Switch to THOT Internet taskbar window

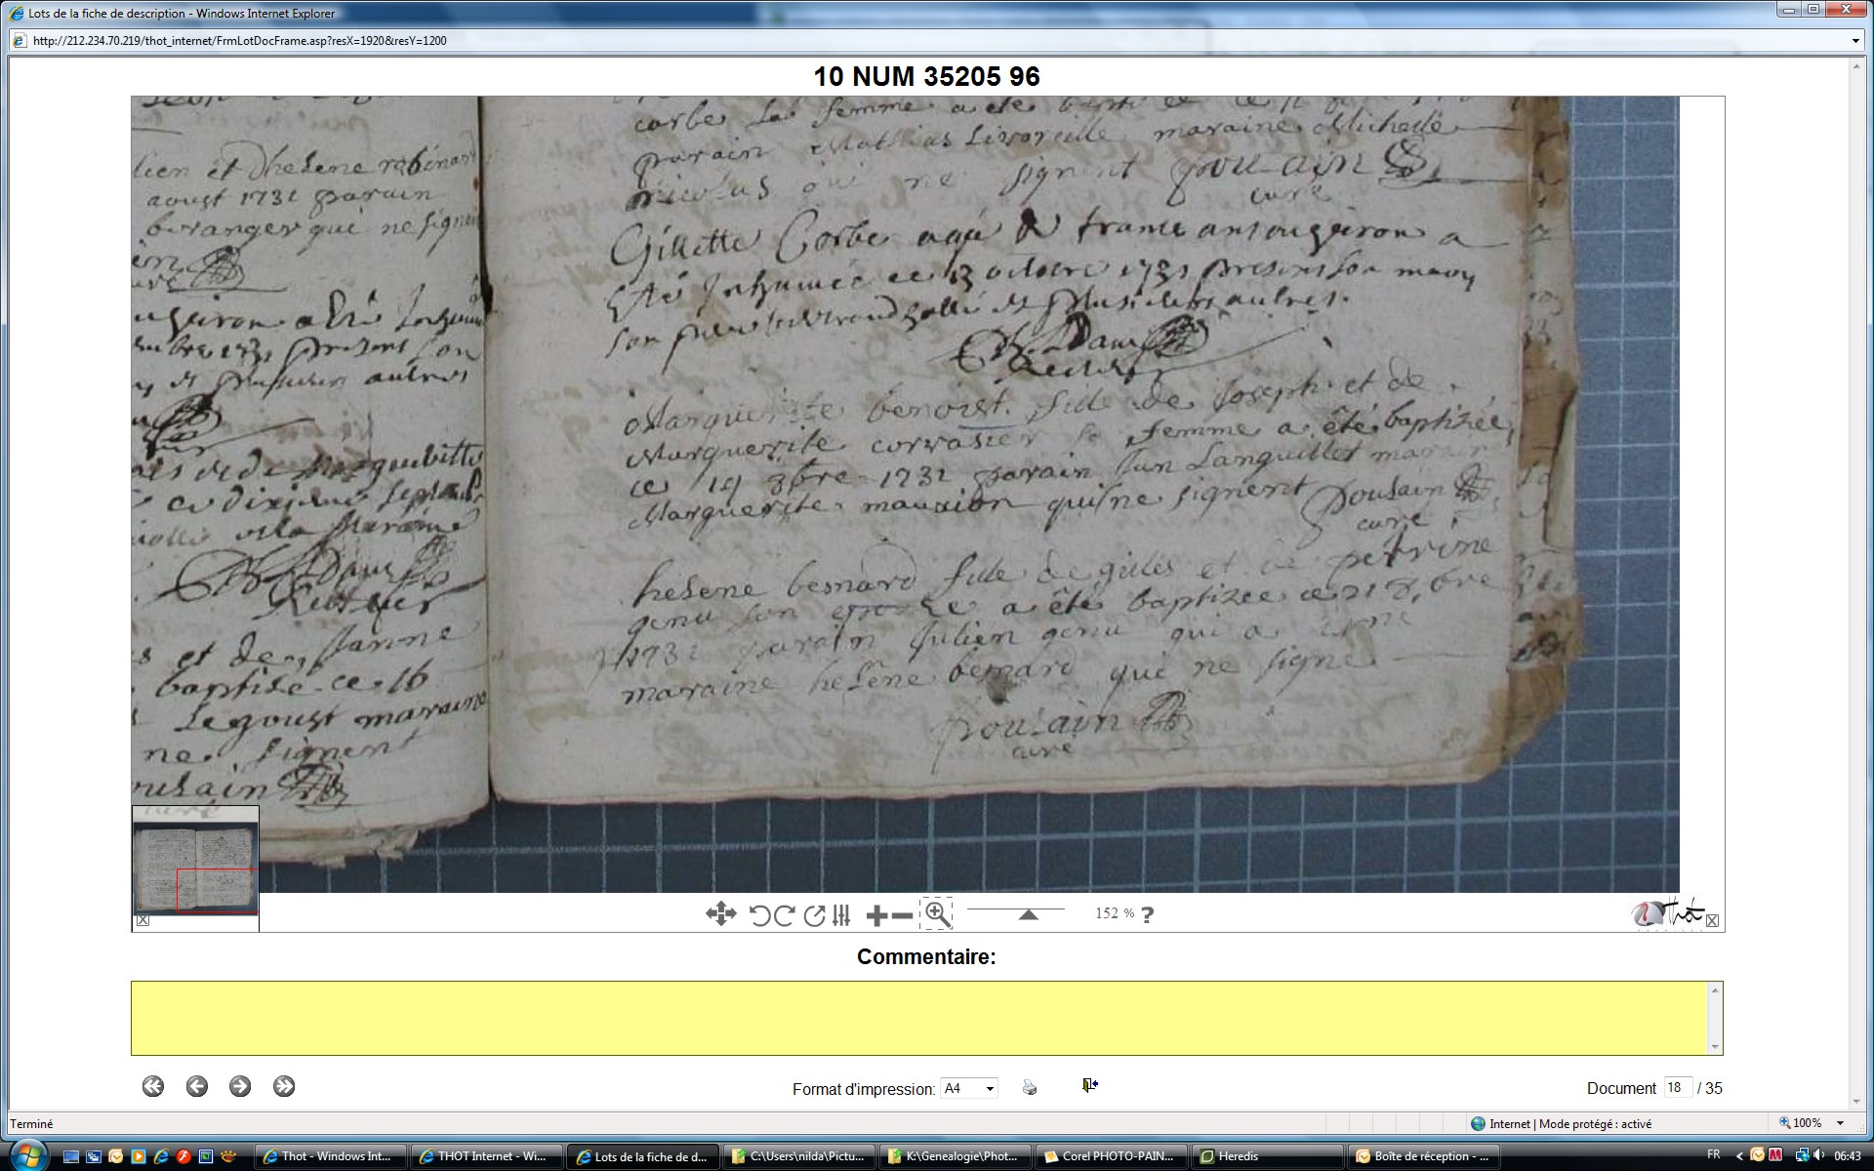point(485,1156)
